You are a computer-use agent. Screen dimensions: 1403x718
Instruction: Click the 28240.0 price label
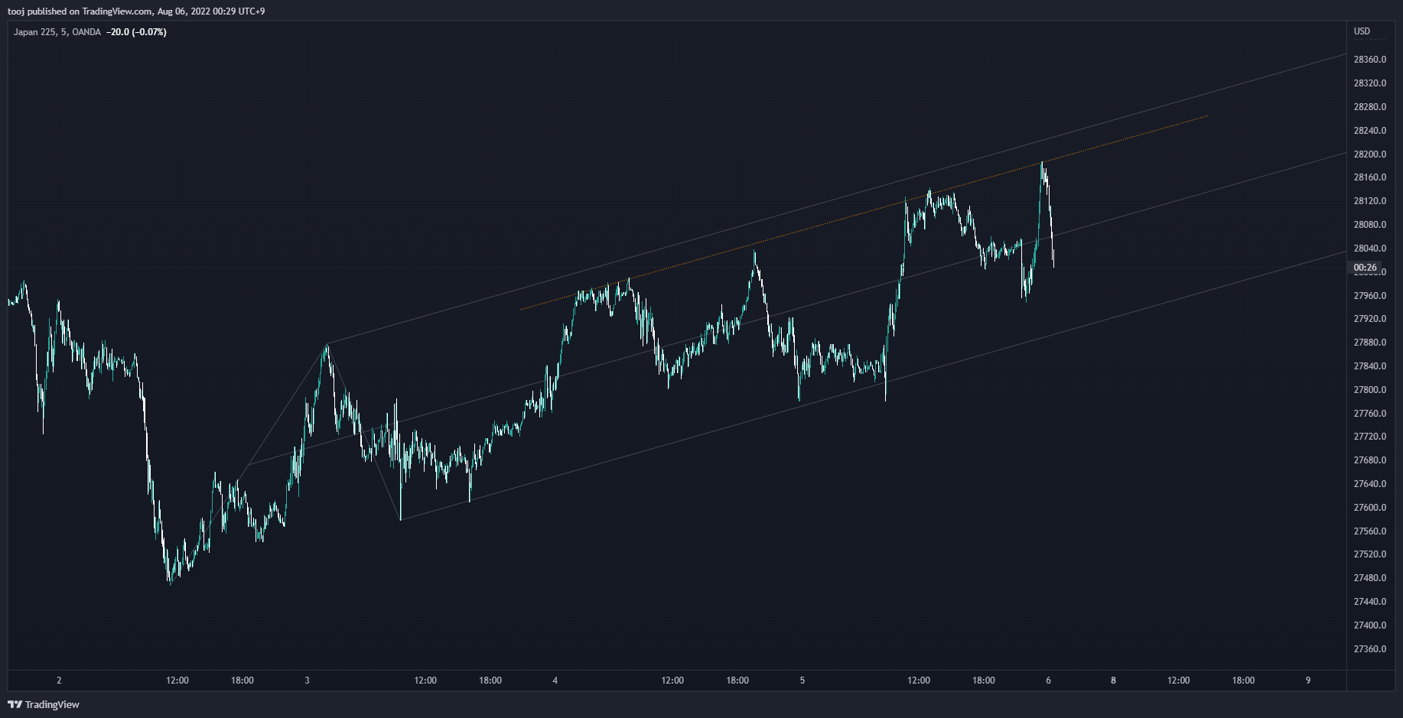pyautogui.click(x=1370, y=131)
